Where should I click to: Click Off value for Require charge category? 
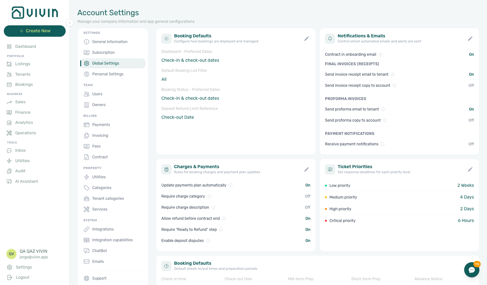308,196
